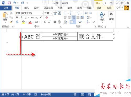Increase paragraph indent

coord(91,13)
